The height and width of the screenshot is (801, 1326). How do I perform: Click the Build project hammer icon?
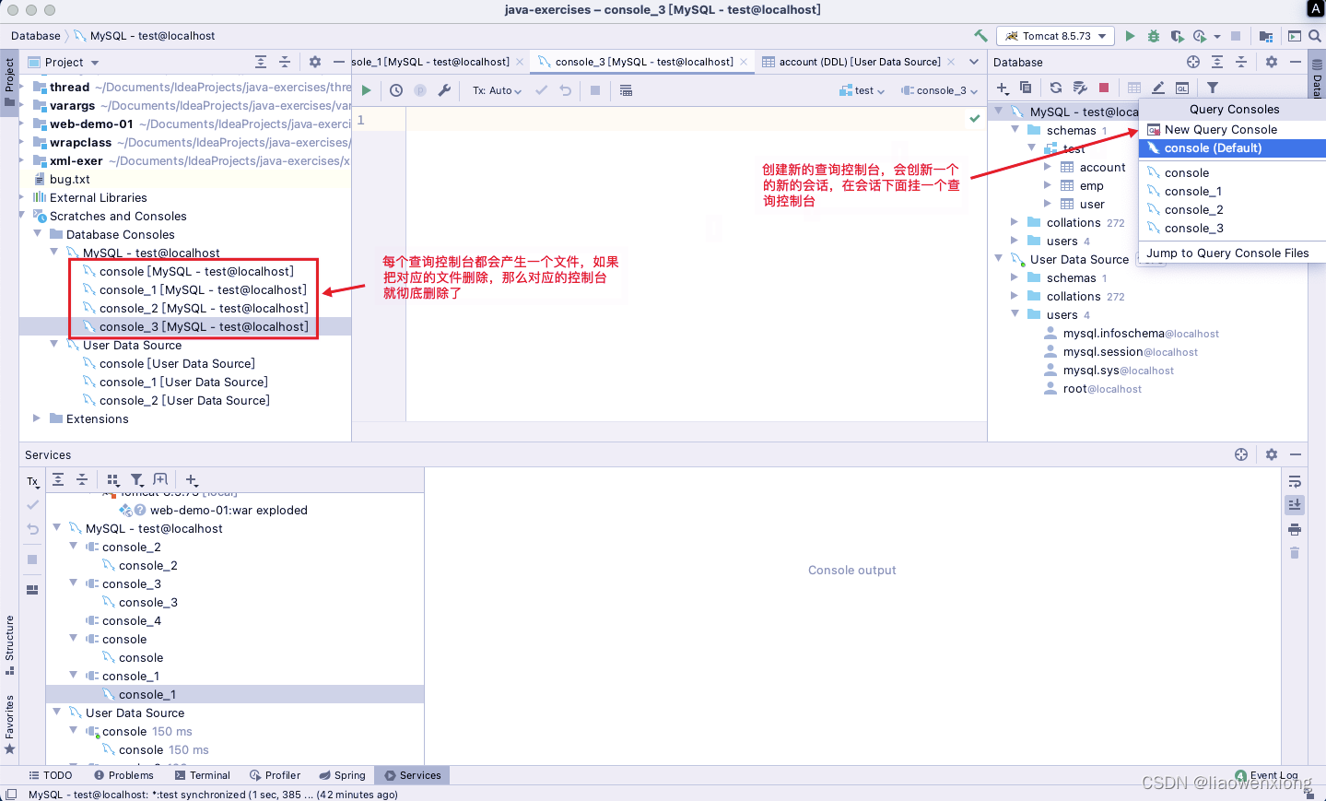coord(980,36)
